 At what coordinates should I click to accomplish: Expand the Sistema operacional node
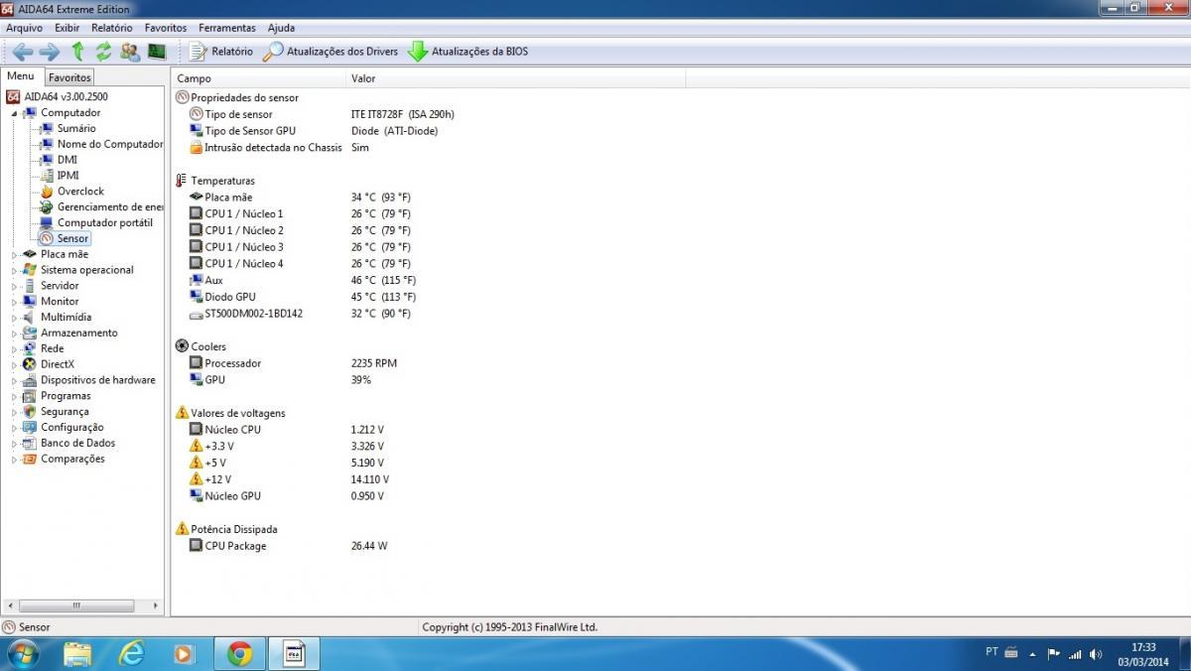point(14,271)
